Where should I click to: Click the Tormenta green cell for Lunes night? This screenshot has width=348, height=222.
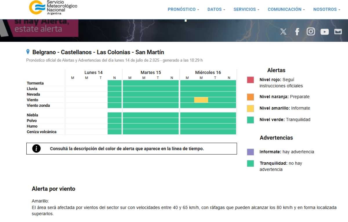115,83
